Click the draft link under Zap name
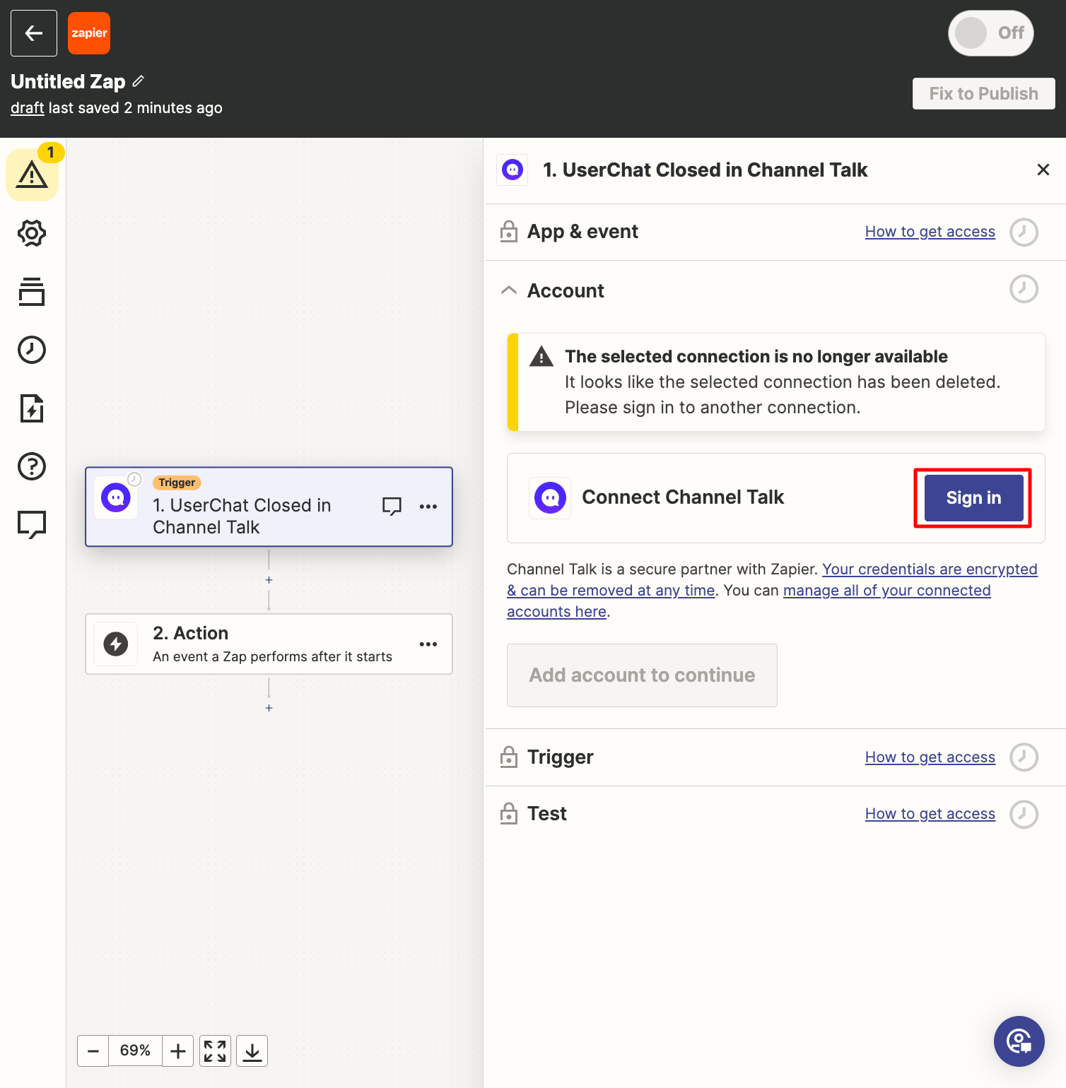The width and height of the screenshot is (1066, 1088). 28,108
